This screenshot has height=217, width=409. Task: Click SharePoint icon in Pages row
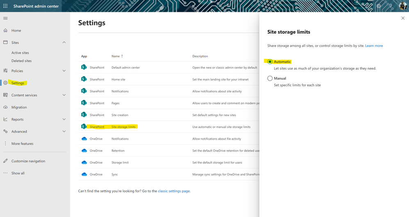pyautogui.click(x=84, y=103)
